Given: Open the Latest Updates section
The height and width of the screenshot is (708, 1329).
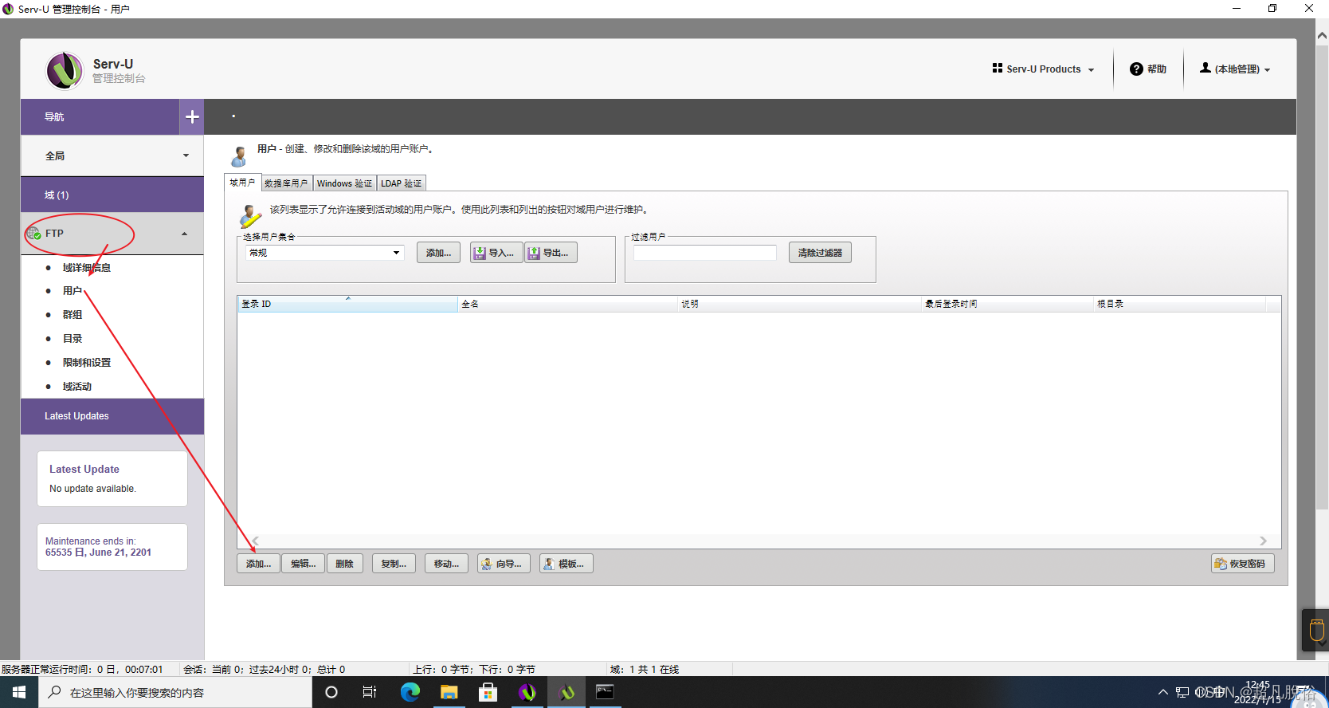Looking at the screenshot, I should pyautogui.click(x=112, y=416).
